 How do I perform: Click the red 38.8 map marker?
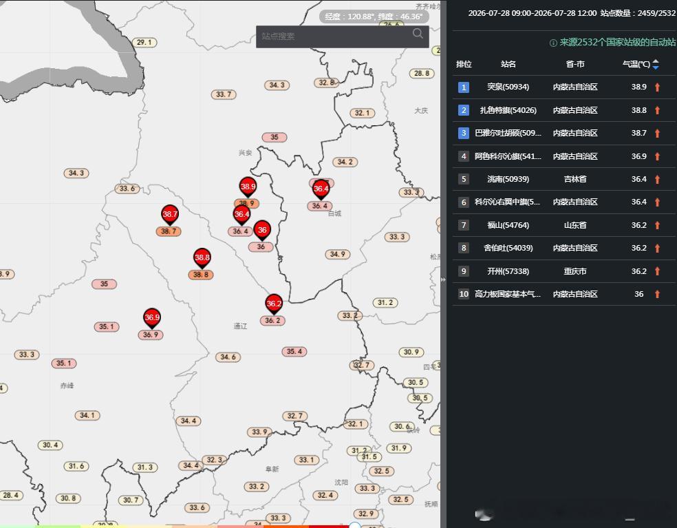coord(202,258)
